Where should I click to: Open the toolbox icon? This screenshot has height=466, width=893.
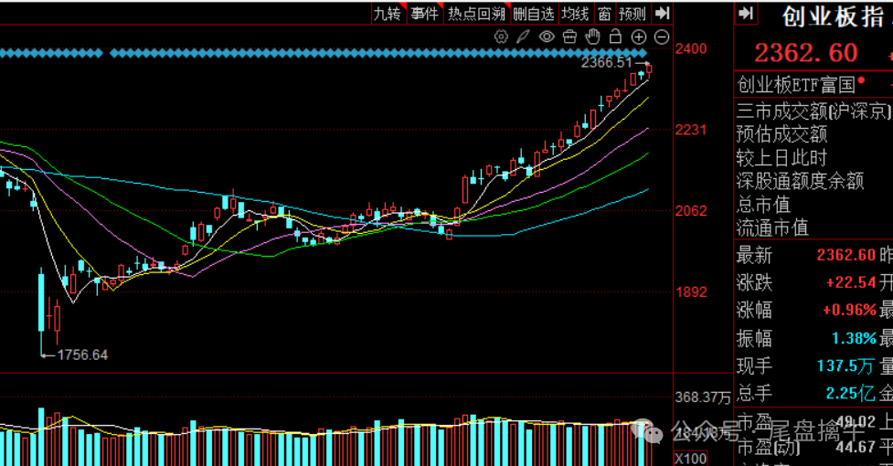[x=569, y=37]
